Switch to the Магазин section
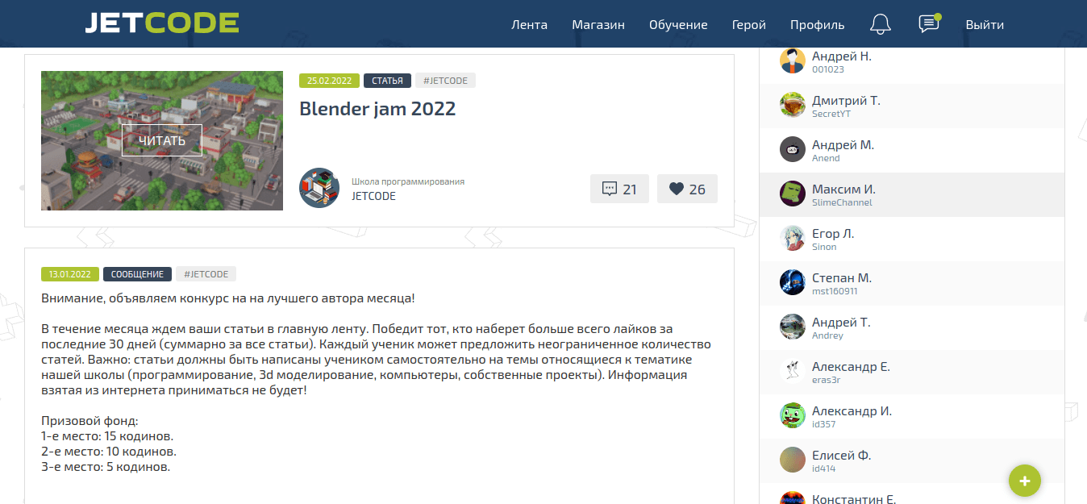Screen dimensions: 1087x504 pyautogui.click(x=598, y=24)
